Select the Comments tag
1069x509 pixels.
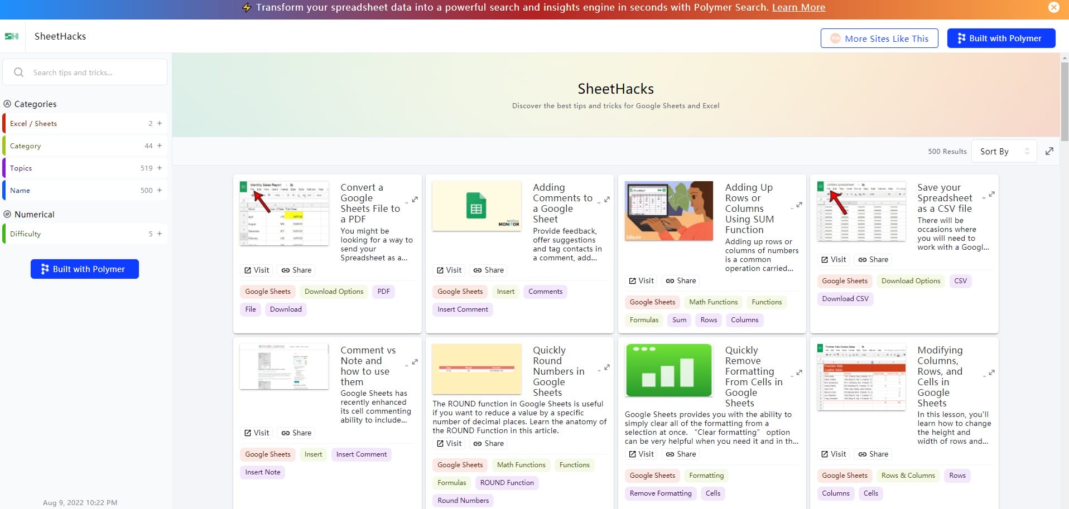pyautogui.click(x=545, y=292)
